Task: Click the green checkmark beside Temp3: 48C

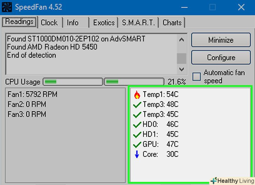Action: 137,105
